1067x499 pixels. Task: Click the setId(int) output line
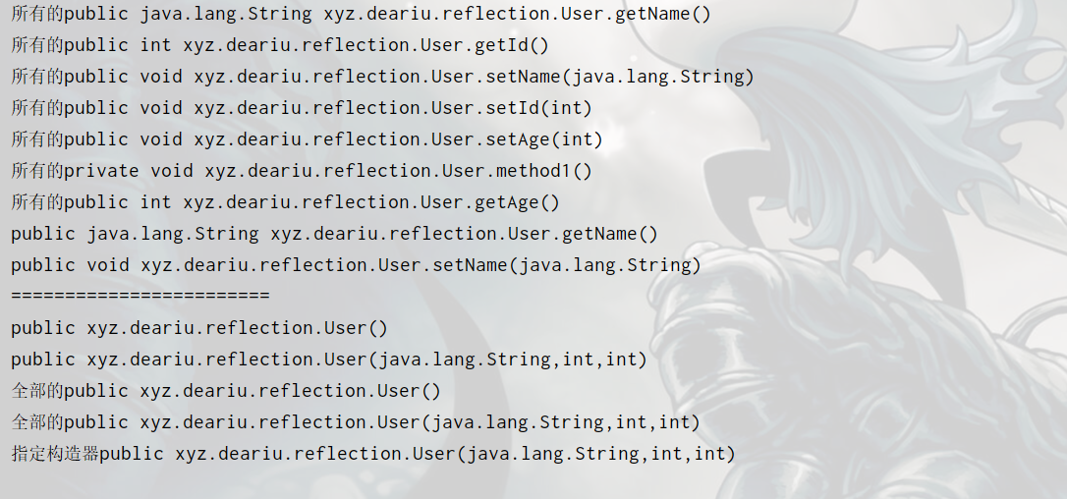[302, 108]
